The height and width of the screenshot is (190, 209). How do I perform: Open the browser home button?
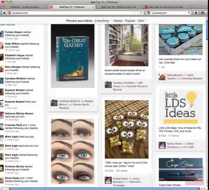(196, 13)
